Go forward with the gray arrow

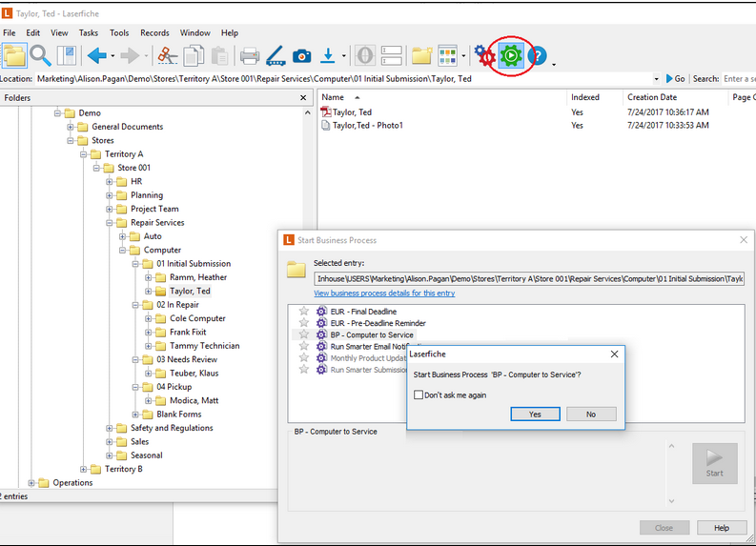[130, 56]
